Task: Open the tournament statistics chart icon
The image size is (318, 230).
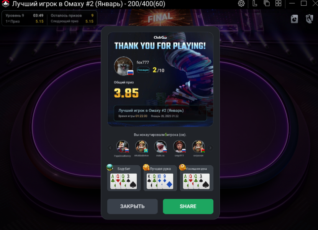Action: click(x=295, y=19)
